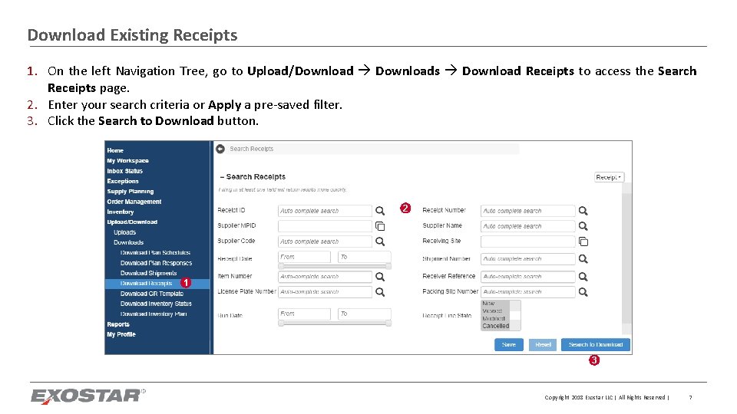
Task: Click the Receipt Number search magnifier
Action: 583,211
